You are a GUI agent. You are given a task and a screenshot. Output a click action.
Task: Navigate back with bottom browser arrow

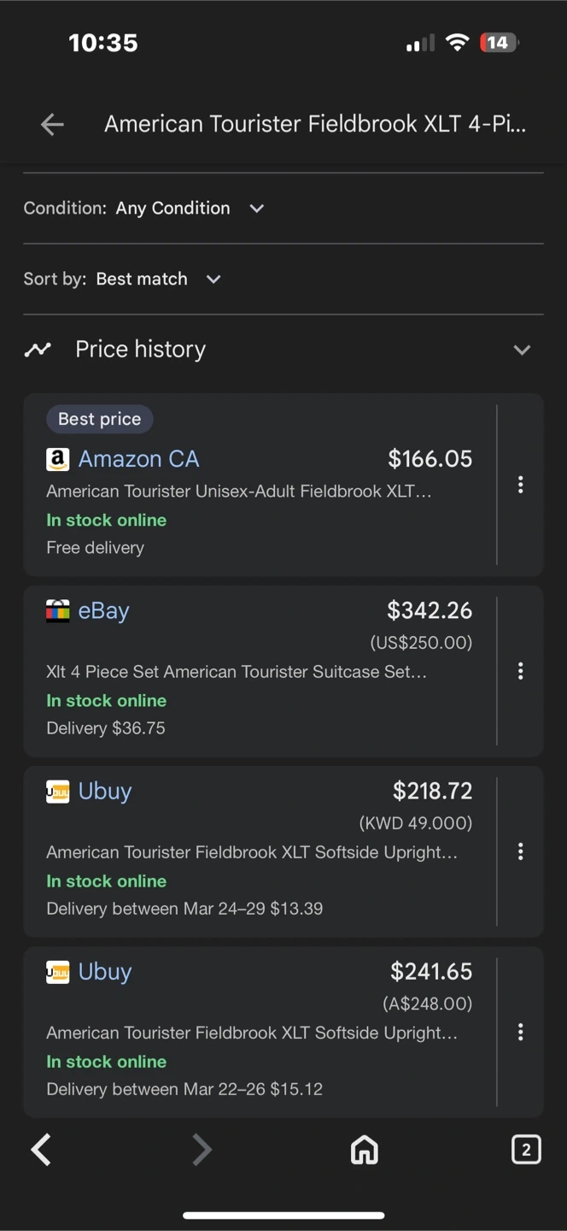[41, 1150]
